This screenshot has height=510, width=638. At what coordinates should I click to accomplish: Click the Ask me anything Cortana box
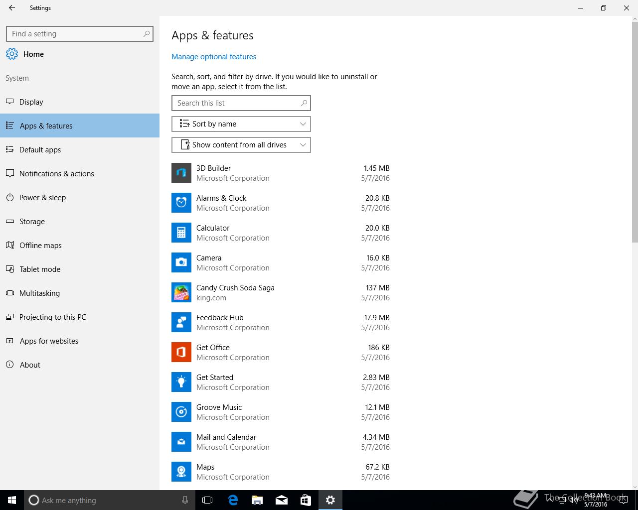pos(110,500)
